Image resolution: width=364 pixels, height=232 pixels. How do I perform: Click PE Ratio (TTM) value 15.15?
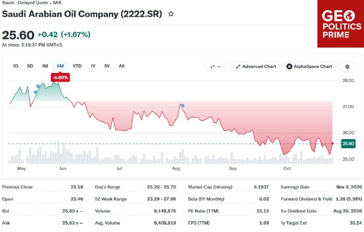(x=263, y=211)
